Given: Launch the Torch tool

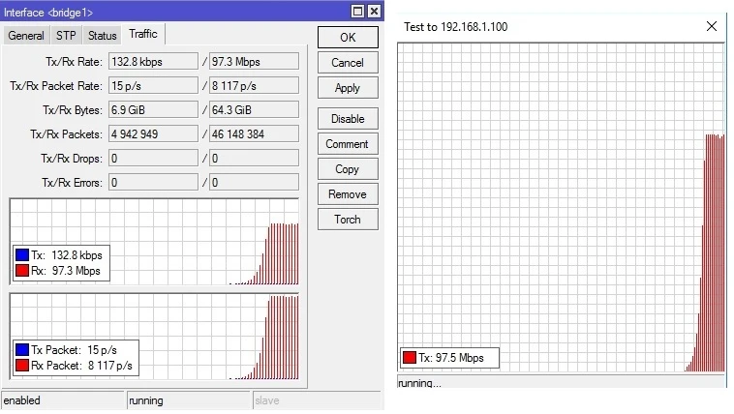Looking at the screenshot, I should coord(347,220).
